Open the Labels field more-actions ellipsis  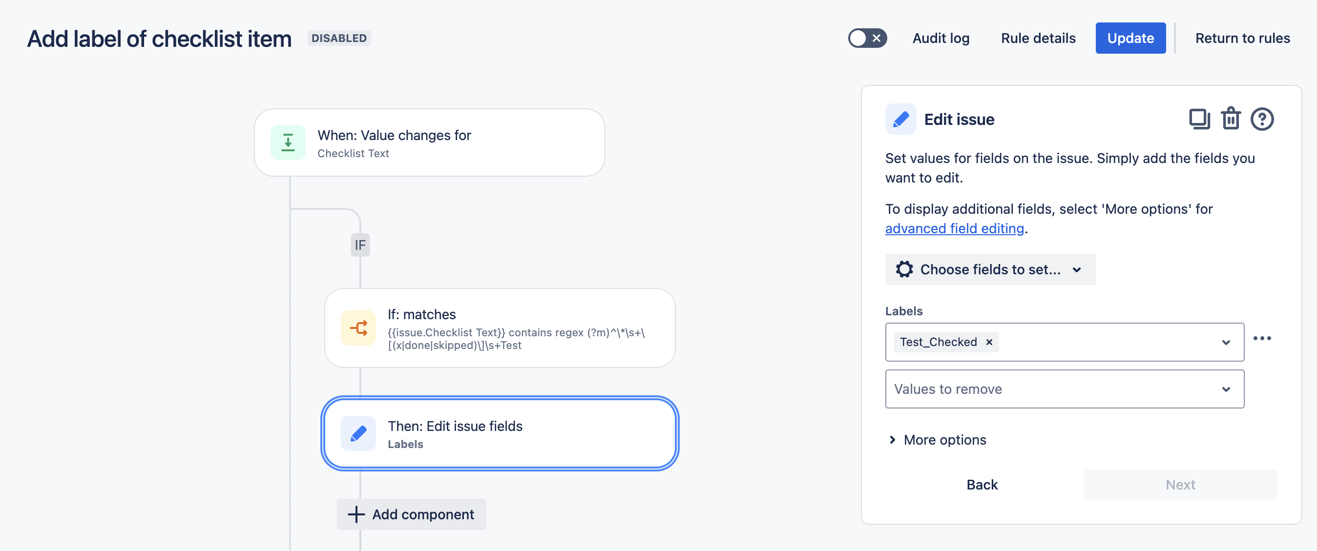pos(1262,338)
